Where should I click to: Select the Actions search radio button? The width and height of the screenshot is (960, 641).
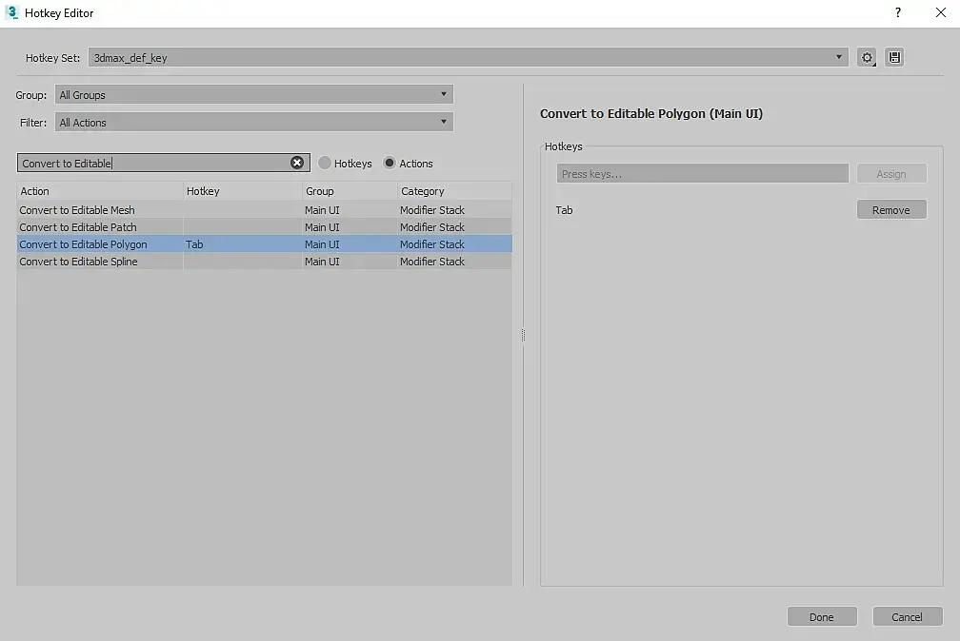pyautogui.click(x=389, y=163)
